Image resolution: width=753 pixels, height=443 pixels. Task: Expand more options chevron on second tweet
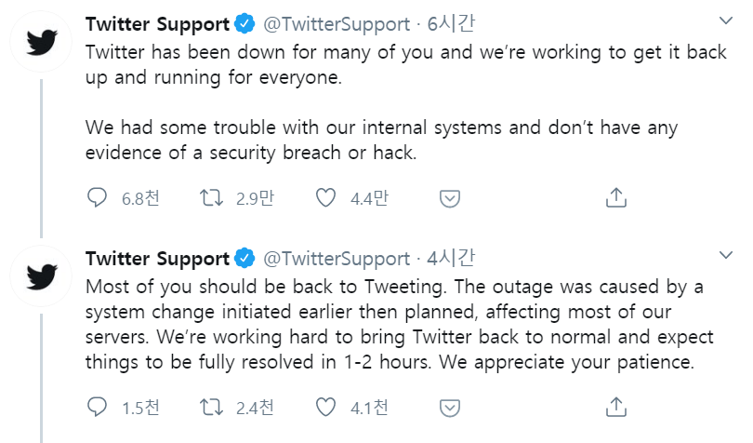tap(726, 254)
